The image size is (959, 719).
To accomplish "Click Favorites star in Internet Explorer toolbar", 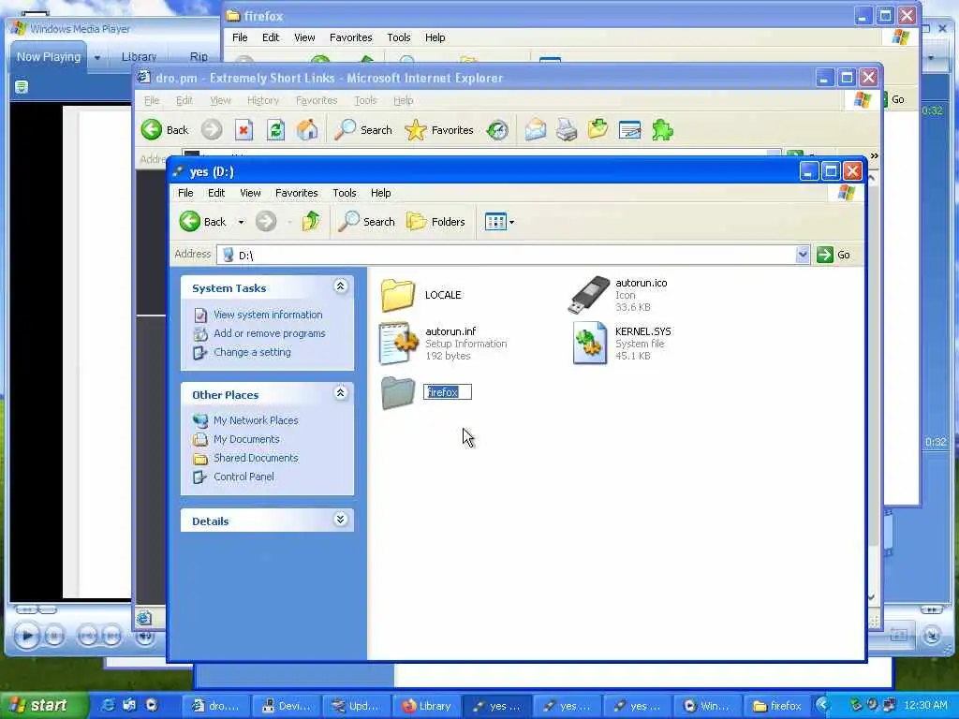I will (439, 129).
